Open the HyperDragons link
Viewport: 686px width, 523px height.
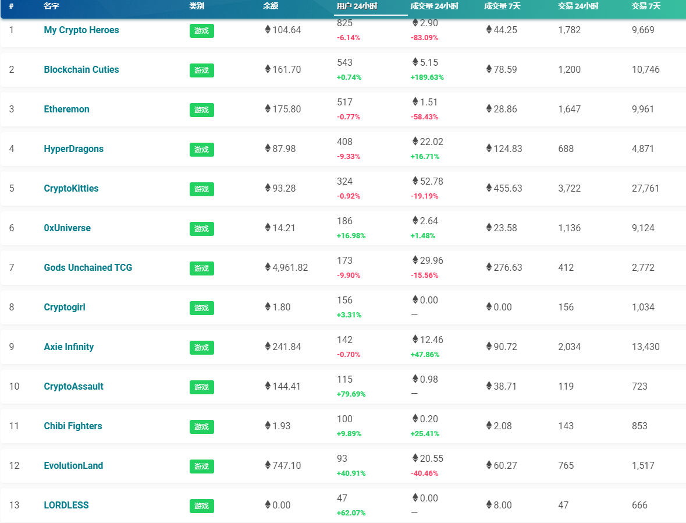tap(73, 149)
